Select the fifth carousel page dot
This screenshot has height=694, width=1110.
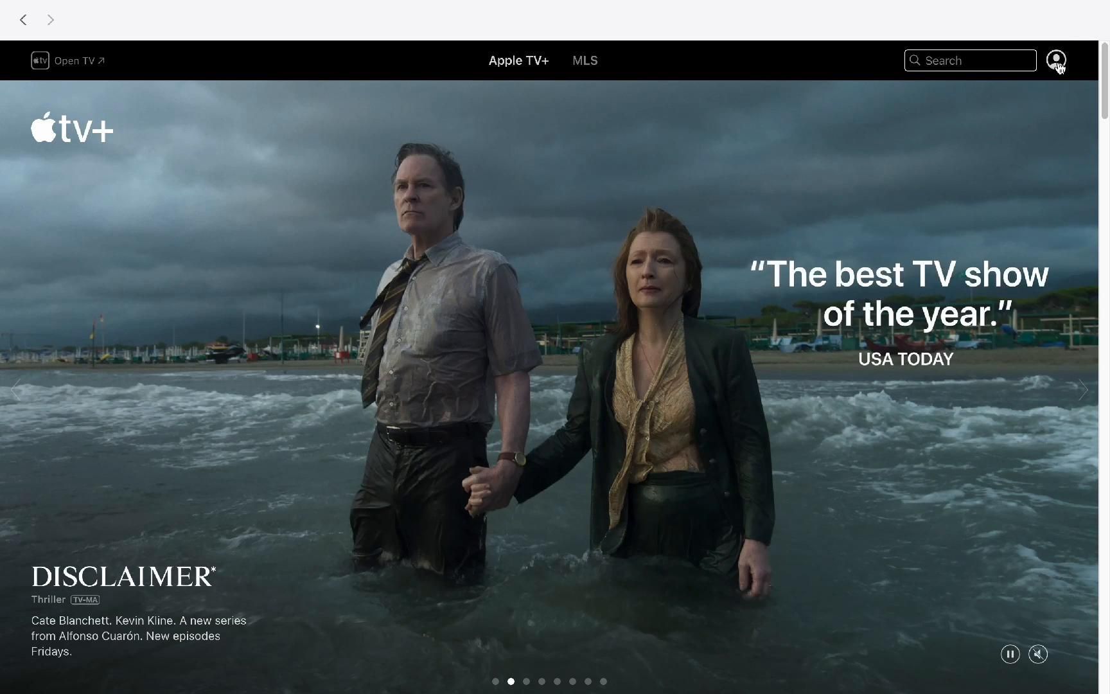point(557,681)
